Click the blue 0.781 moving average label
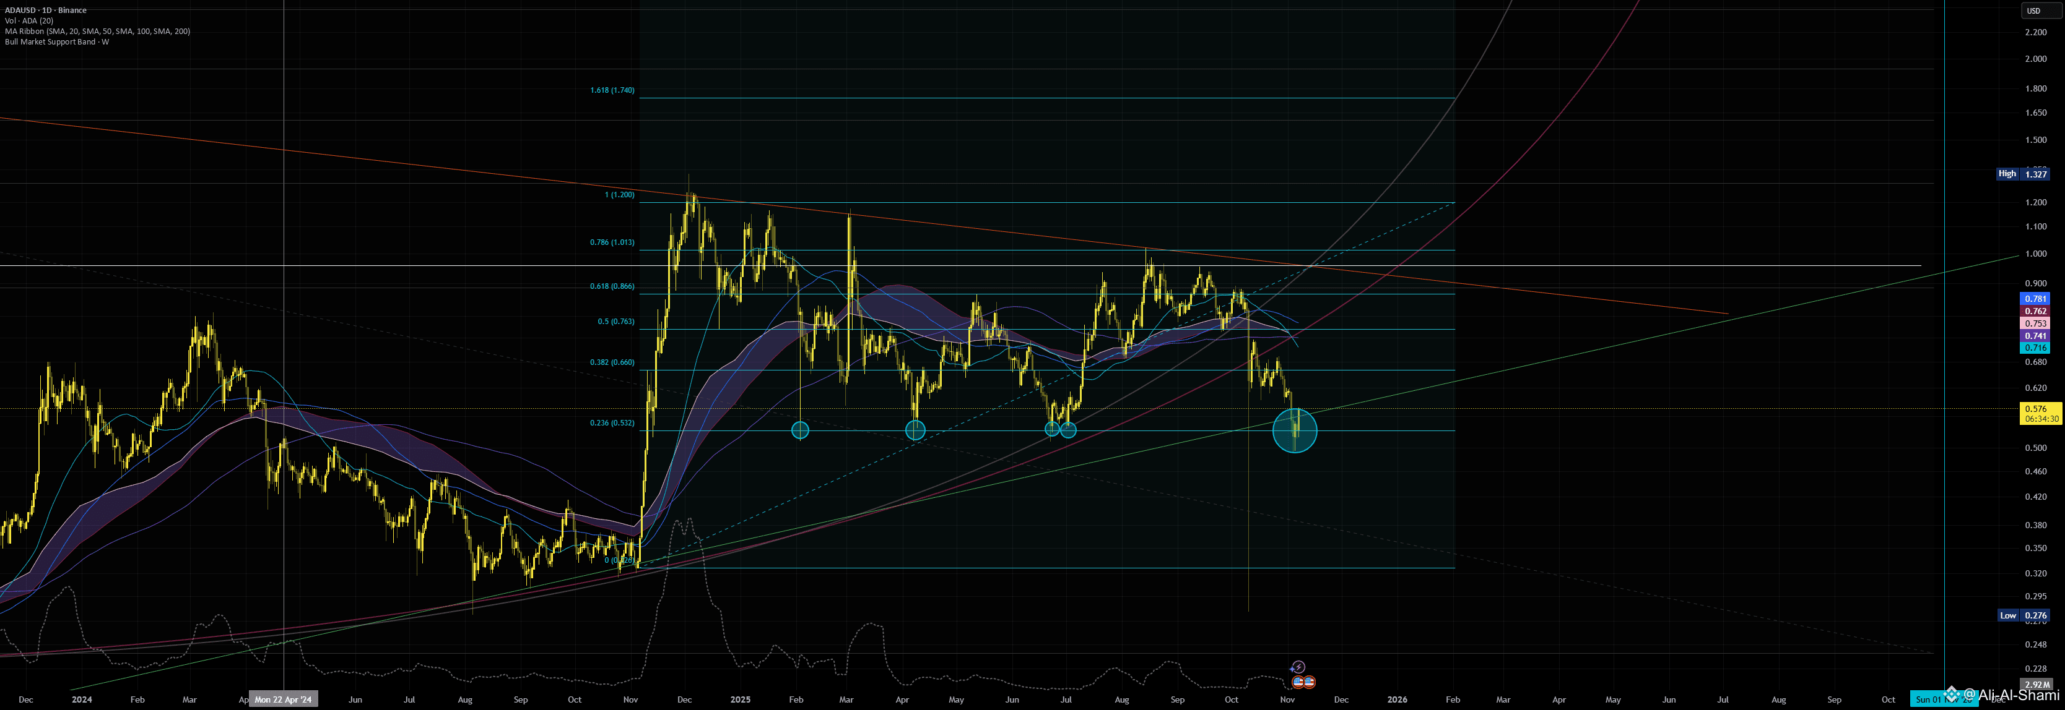 point(2035,299)
